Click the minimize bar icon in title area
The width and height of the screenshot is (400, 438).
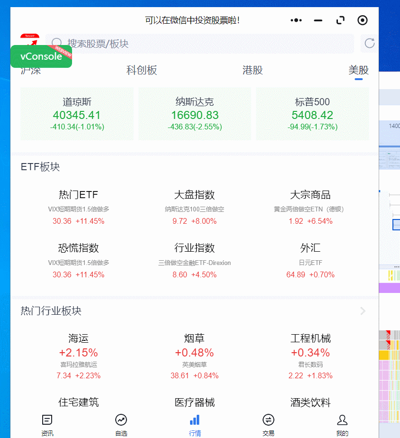pos(318,20)
